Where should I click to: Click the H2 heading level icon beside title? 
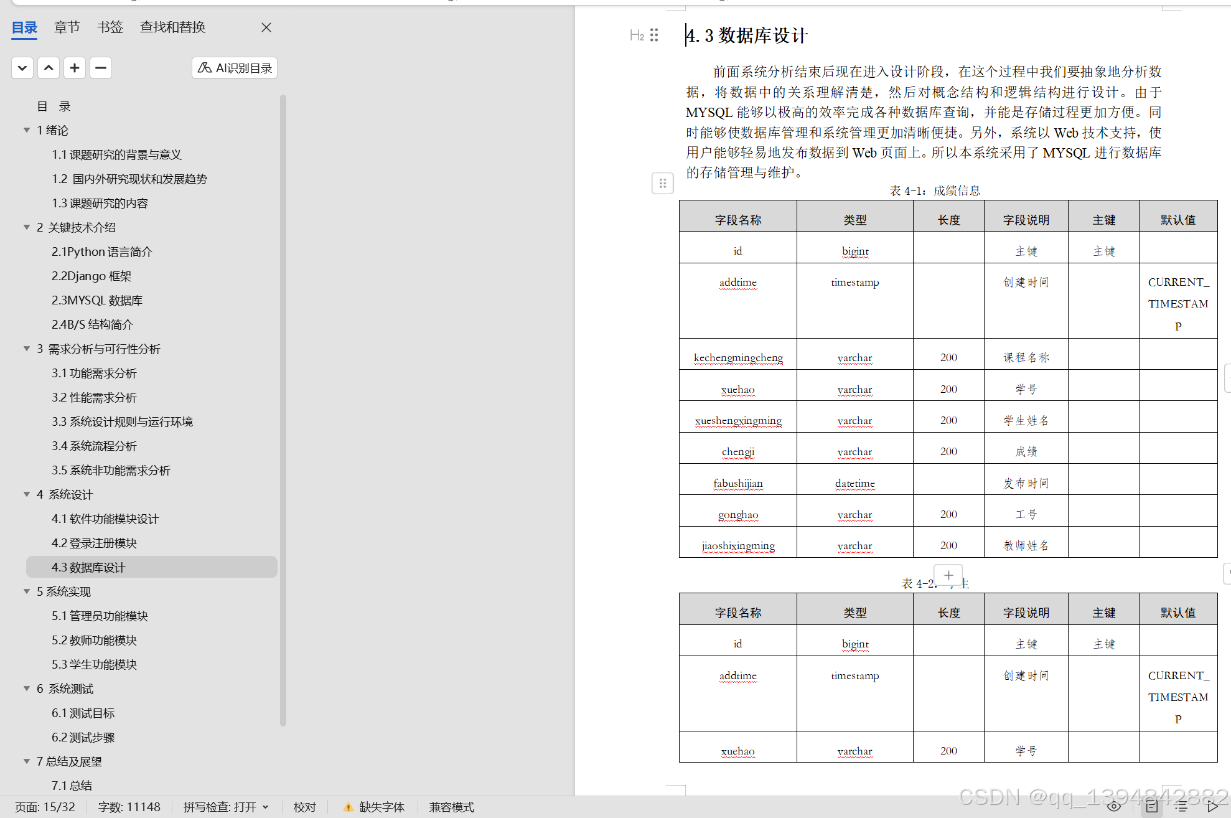pos(636,35)
